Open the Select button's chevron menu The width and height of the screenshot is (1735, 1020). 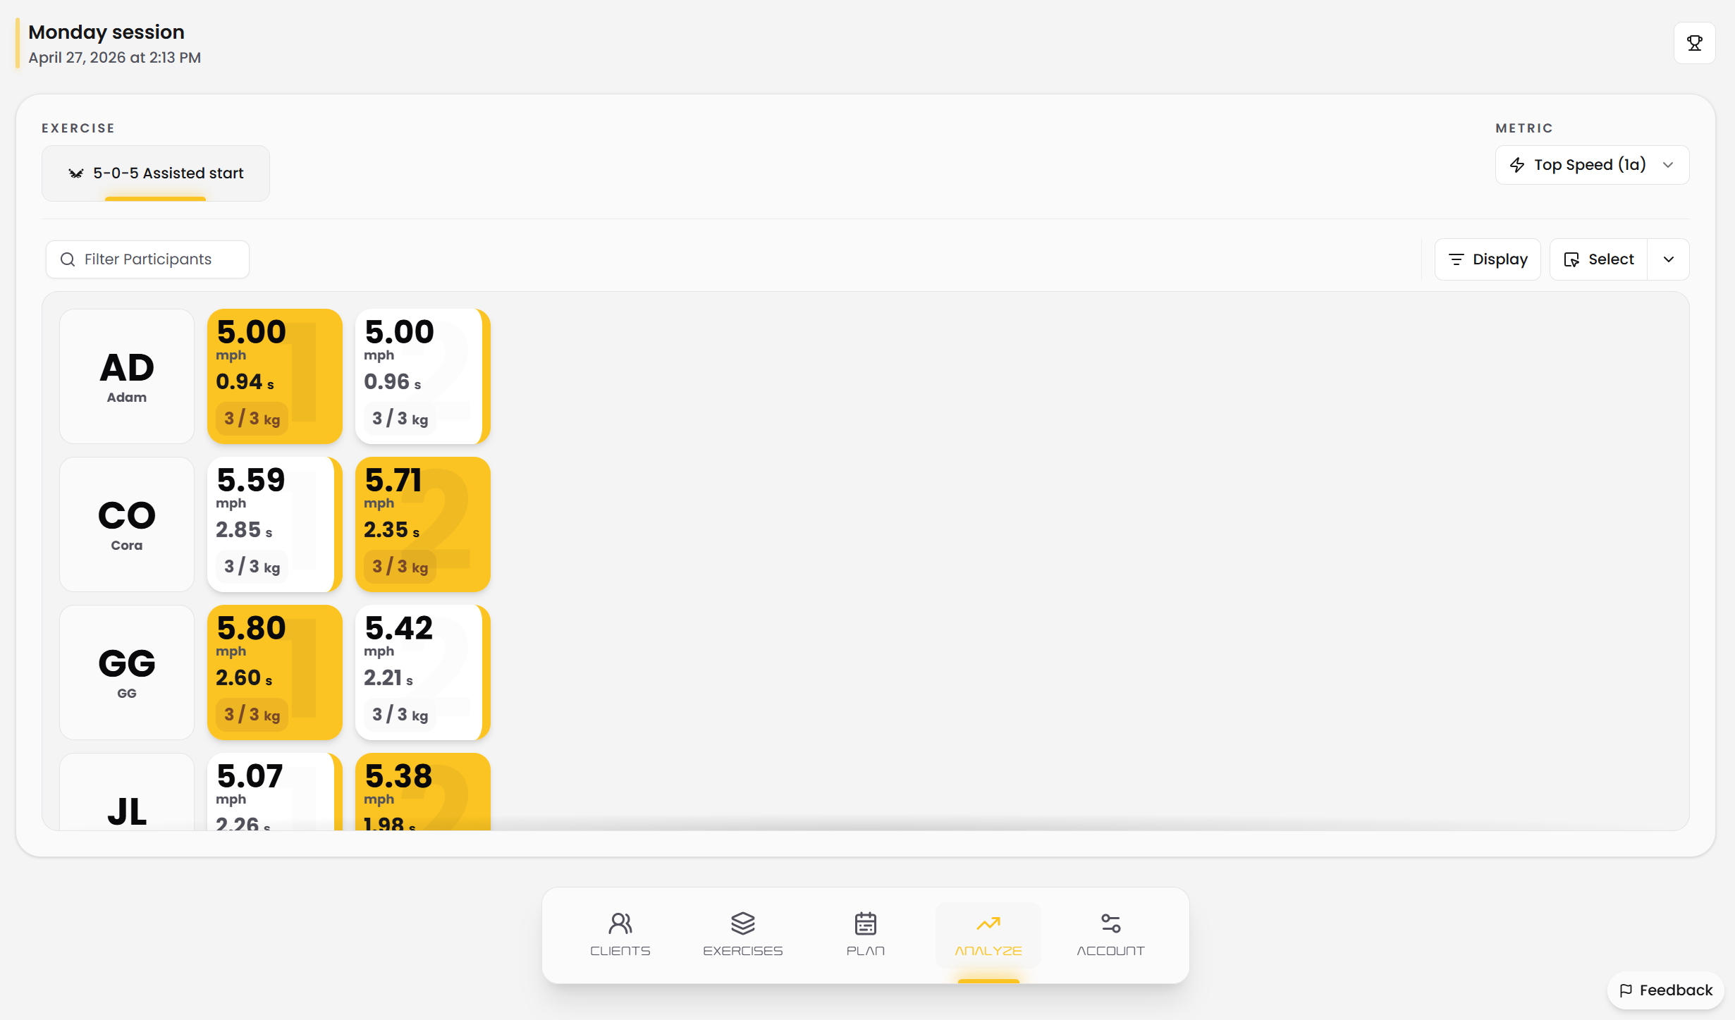click(1668, 259)
